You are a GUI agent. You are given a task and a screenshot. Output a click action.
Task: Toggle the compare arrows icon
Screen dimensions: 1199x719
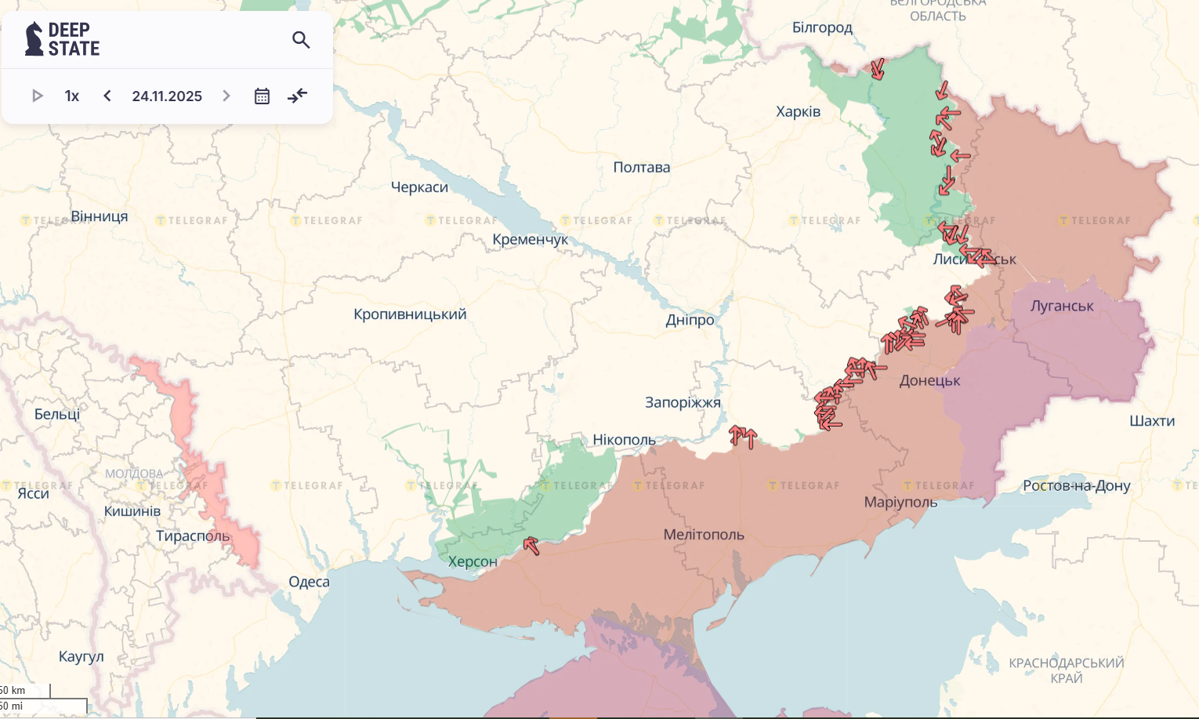point(298,96)
